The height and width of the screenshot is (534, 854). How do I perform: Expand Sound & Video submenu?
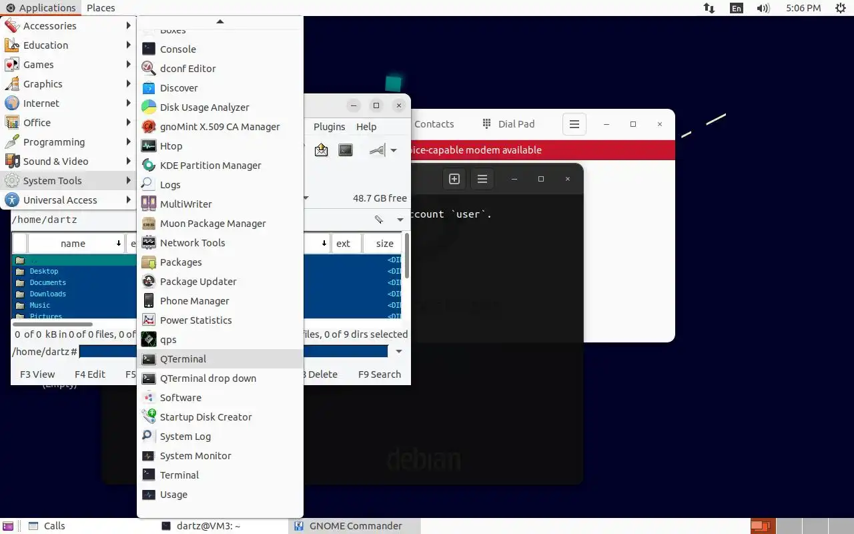coord(68,161)
